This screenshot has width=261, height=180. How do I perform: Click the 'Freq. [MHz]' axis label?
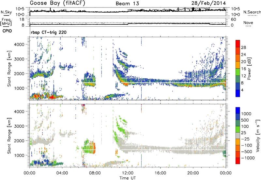click(6, 22)
